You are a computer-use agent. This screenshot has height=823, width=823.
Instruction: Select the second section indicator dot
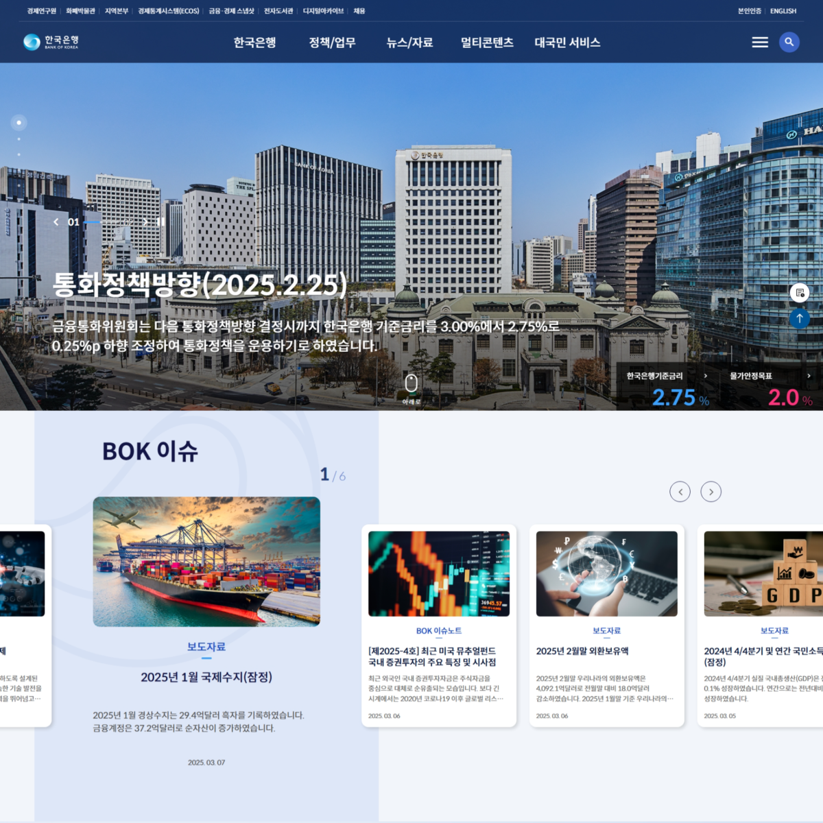pos(19,139)
